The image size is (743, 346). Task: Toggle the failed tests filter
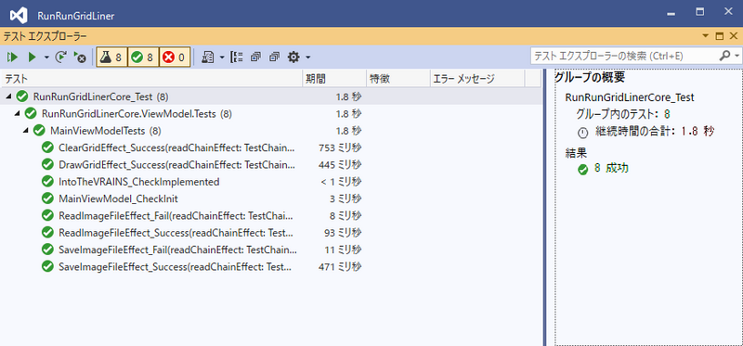point(175,58)
